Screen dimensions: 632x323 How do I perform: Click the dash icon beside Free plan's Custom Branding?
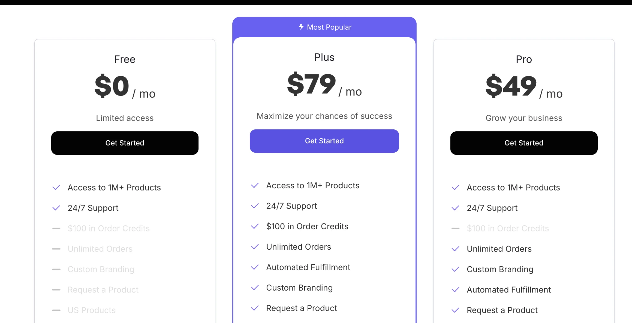[x=56, y=269]
